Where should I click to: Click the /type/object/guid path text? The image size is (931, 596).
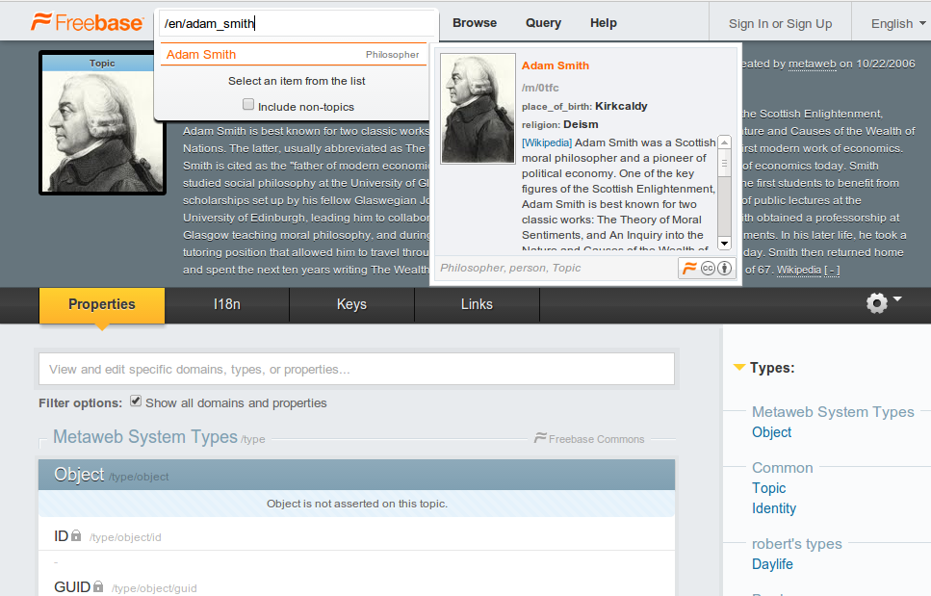click(154, 588)
